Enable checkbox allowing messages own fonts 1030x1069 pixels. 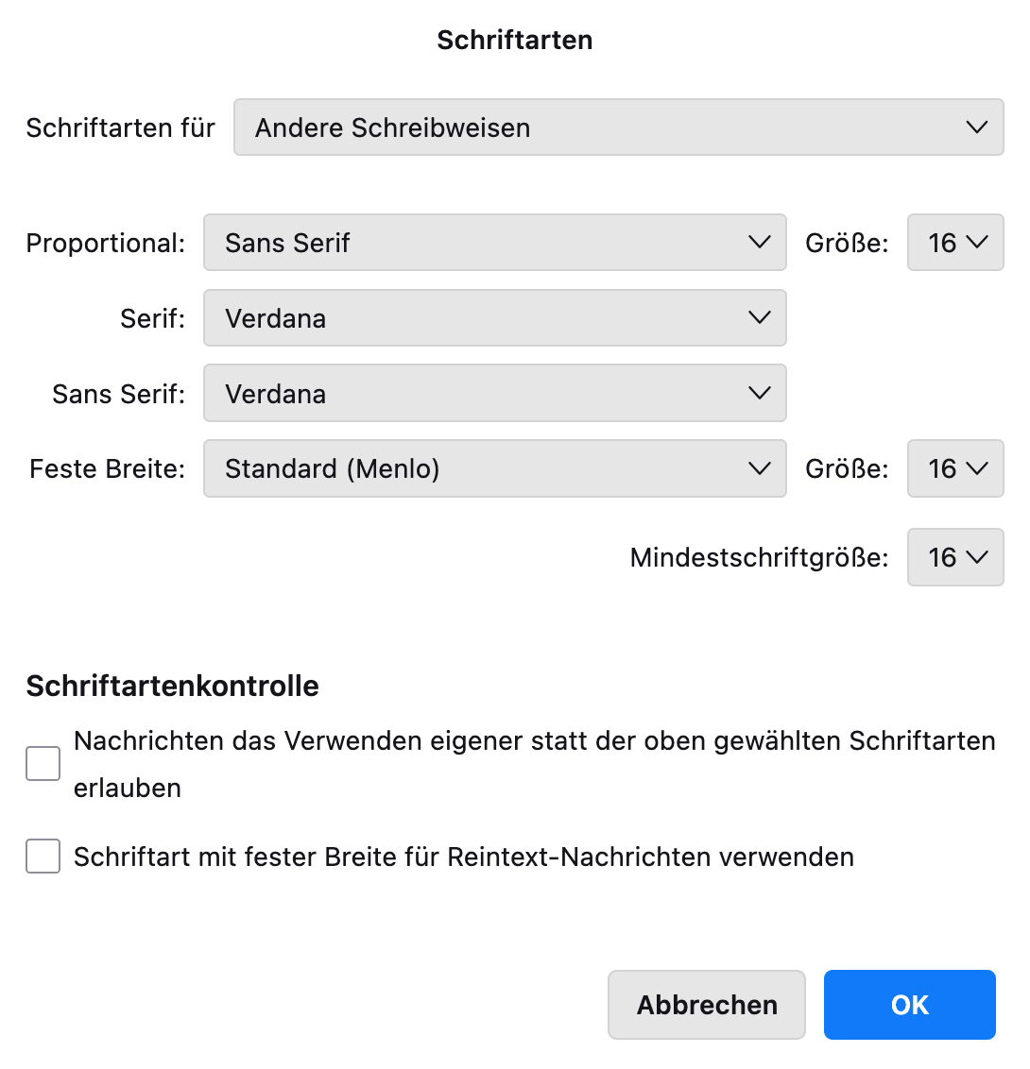click(43, 764)
